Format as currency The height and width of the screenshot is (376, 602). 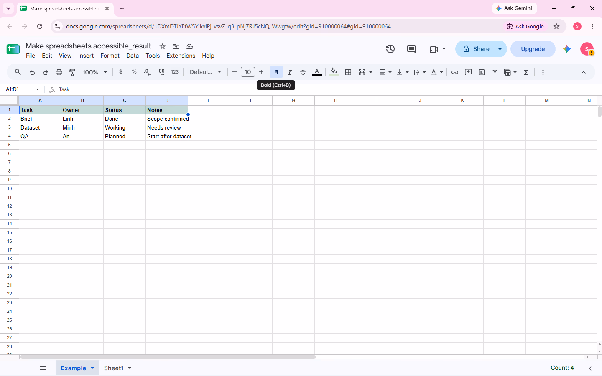(x=121, y=72)
